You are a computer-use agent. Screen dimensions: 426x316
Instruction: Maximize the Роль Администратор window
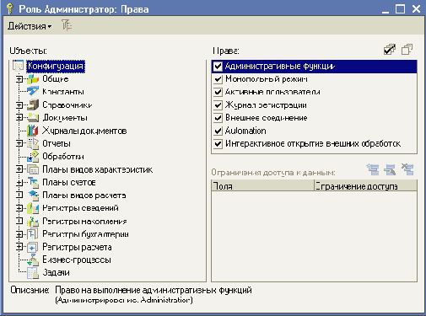tap(400, 8)
